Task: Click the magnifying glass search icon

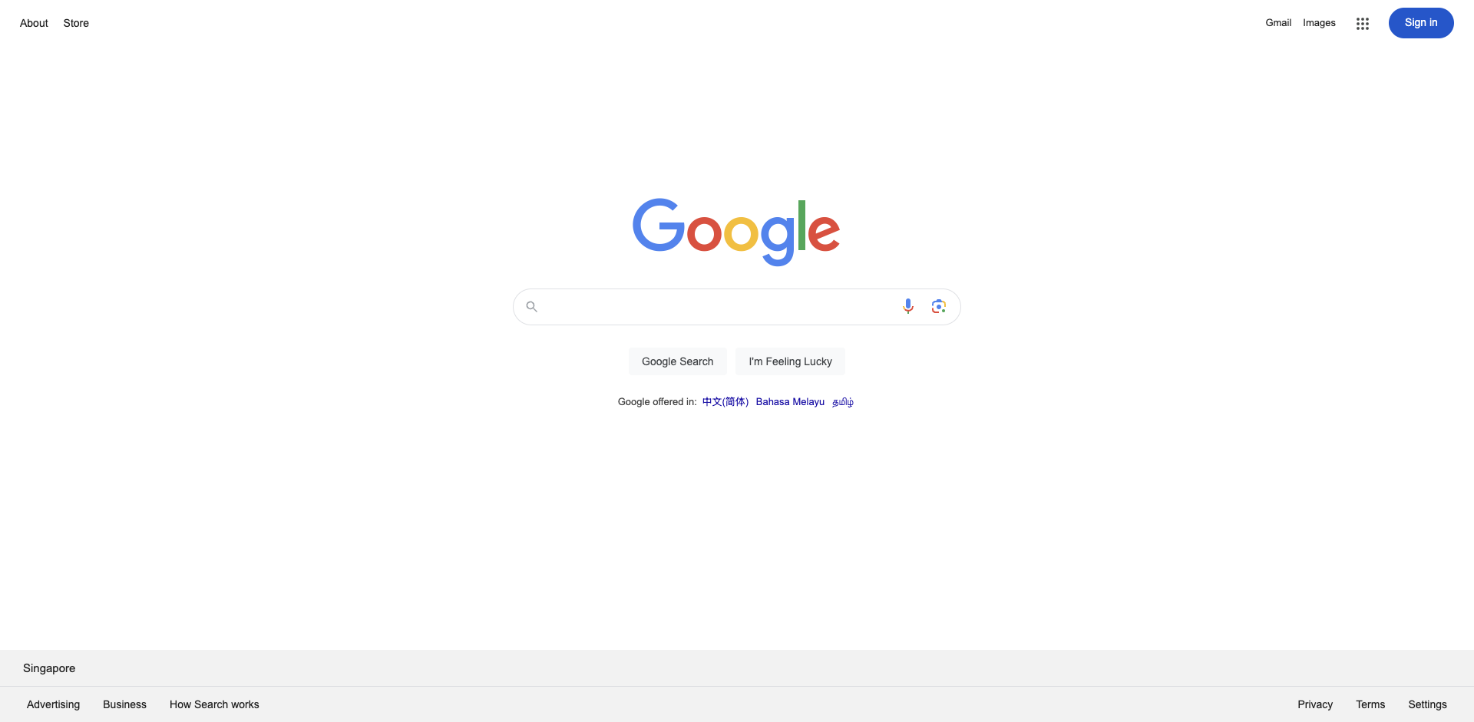Action: point(531,307)
